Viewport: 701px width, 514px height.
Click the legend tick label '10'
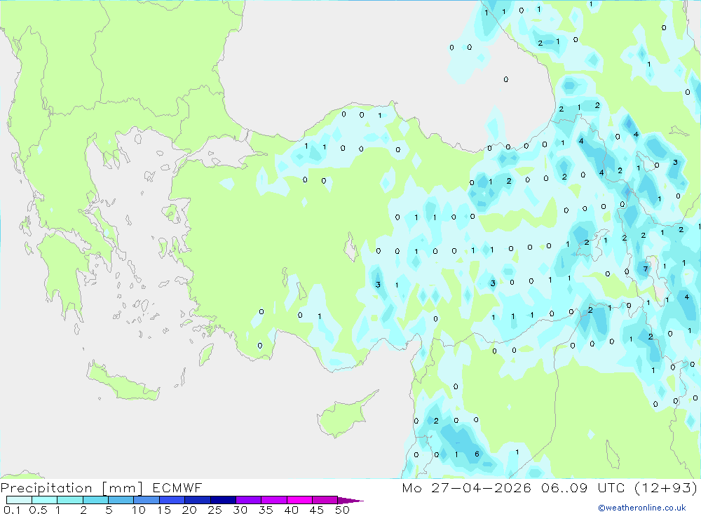click(x=138, y=510)
